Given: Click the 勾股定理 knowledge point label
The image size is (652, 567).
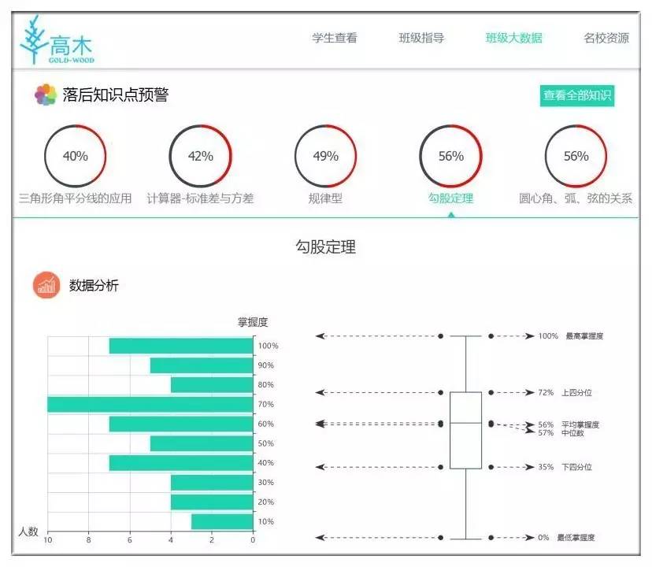Looking at the screenshot, I should [450, 198].
